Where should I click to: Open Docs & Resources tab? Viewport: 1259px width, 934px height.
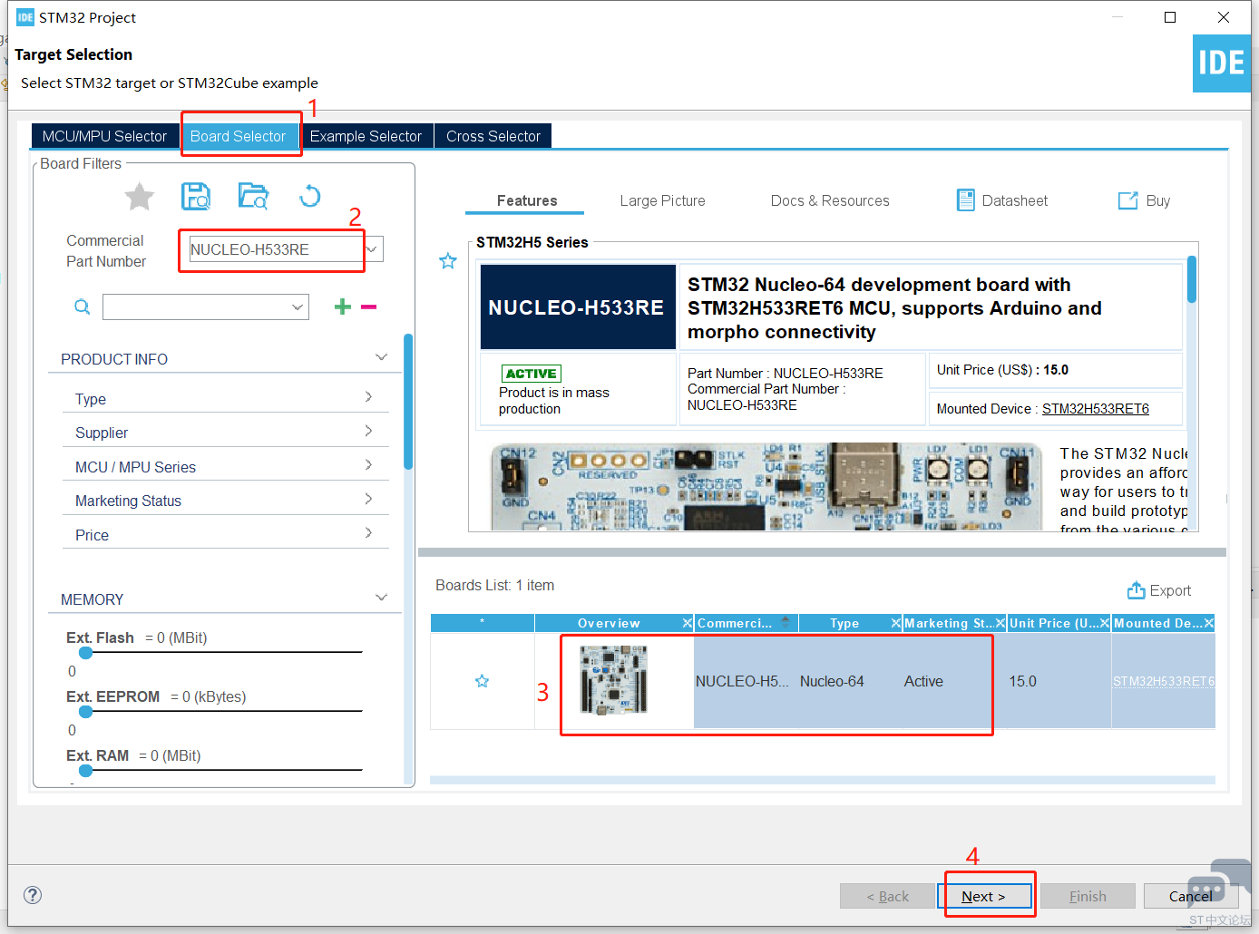(x=830, y=200)
